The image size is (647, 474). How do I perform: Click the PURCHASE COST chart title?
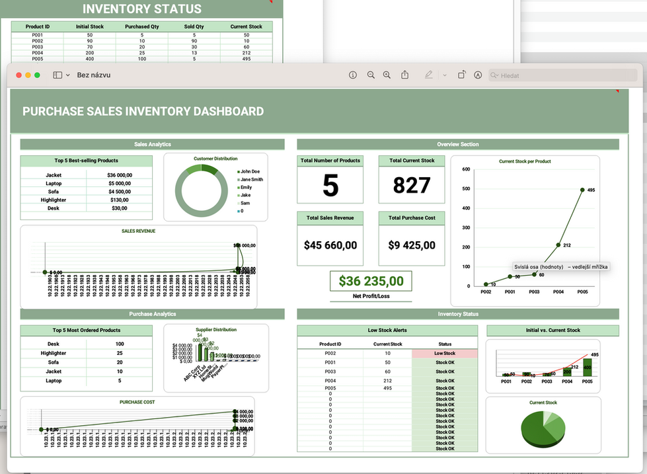[137, 402]
